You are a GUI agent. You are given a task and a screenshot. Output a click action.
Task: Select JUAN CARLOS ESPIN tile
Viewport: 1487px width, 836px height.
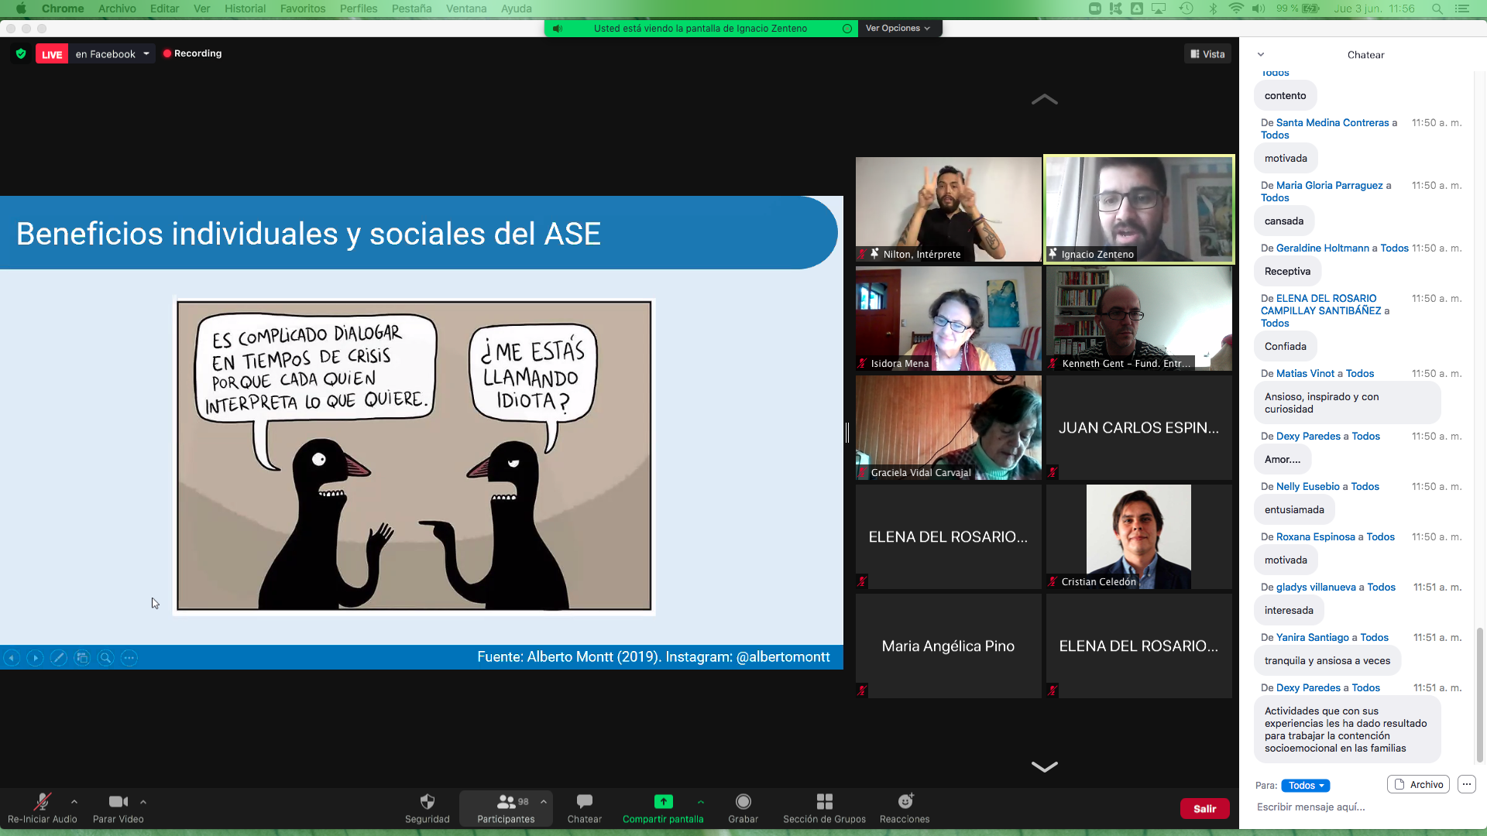(x=1138, y=427)
